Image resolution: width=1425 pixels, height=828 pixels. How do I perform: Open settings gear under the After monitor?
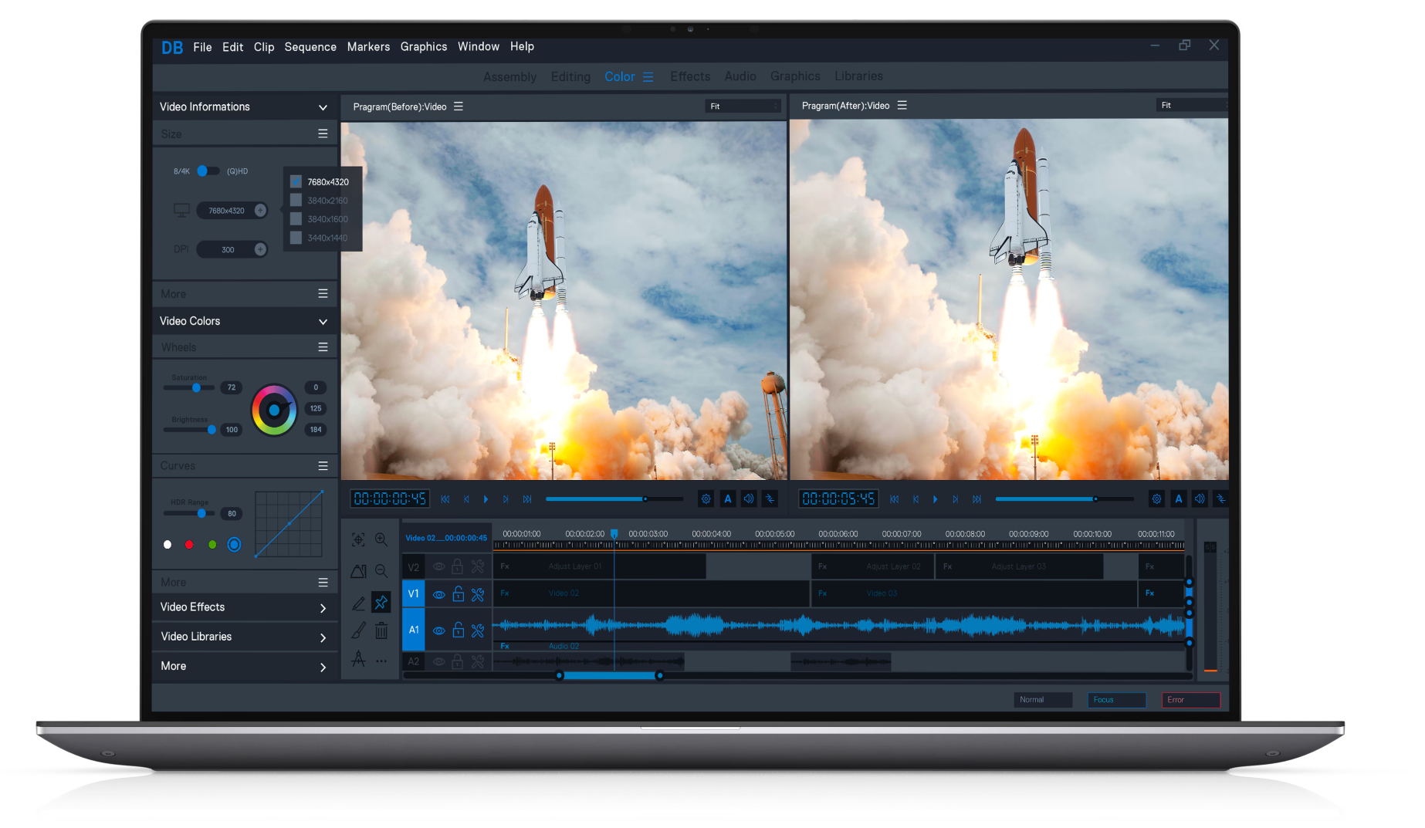coord(1156,499)
